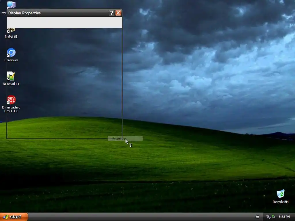This screenshot has width=295, height=221.
Task: Open the Start menu
Action: click(14, 217)
